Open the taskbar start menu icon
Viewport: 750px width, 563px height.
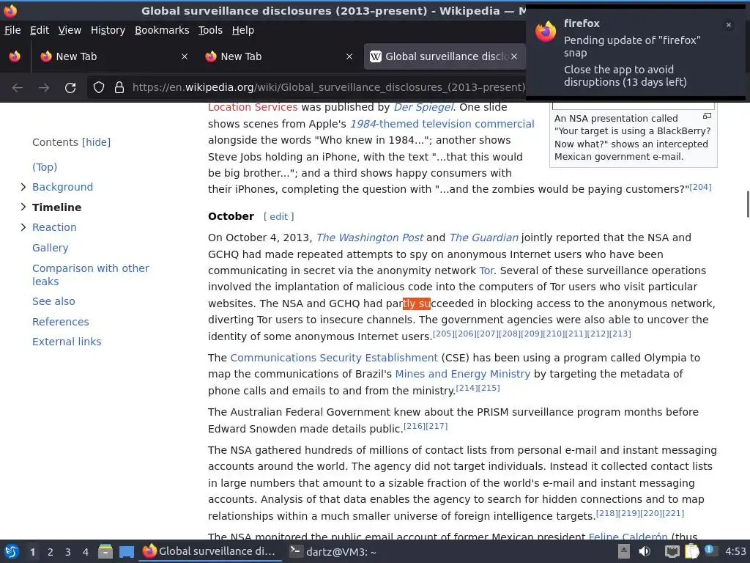(x=11, y=551)
